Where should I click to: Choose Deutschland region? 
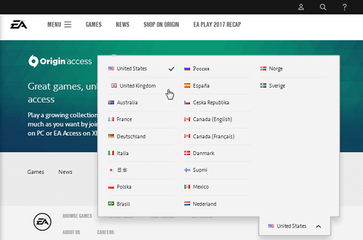pyautogui.click(x=141, y=136)
